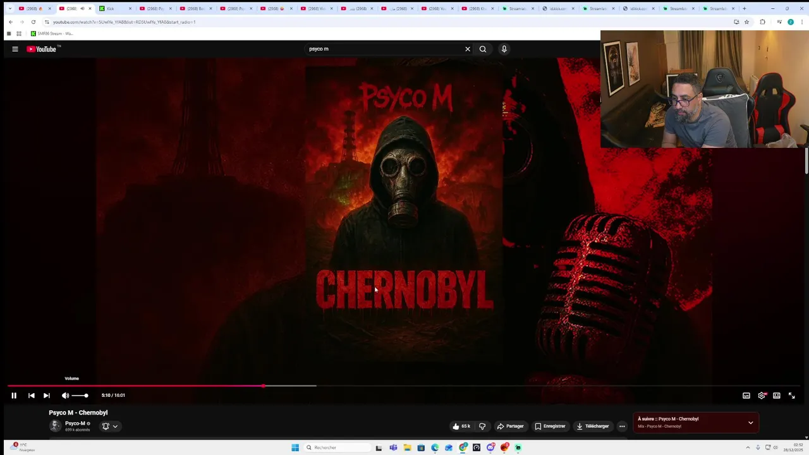Like the video with 65 k likes
The height and width of the screenshot is (455, 809).
461,426
